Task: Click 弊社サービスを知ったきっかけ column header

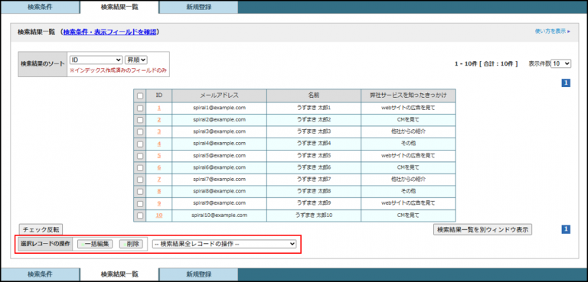Action: point(408,96)
